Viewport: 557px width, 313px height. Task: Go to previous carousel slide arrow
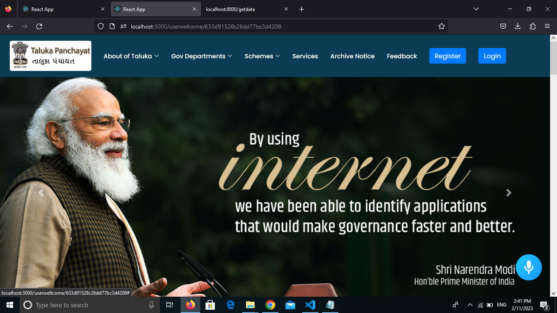[41, 193]
